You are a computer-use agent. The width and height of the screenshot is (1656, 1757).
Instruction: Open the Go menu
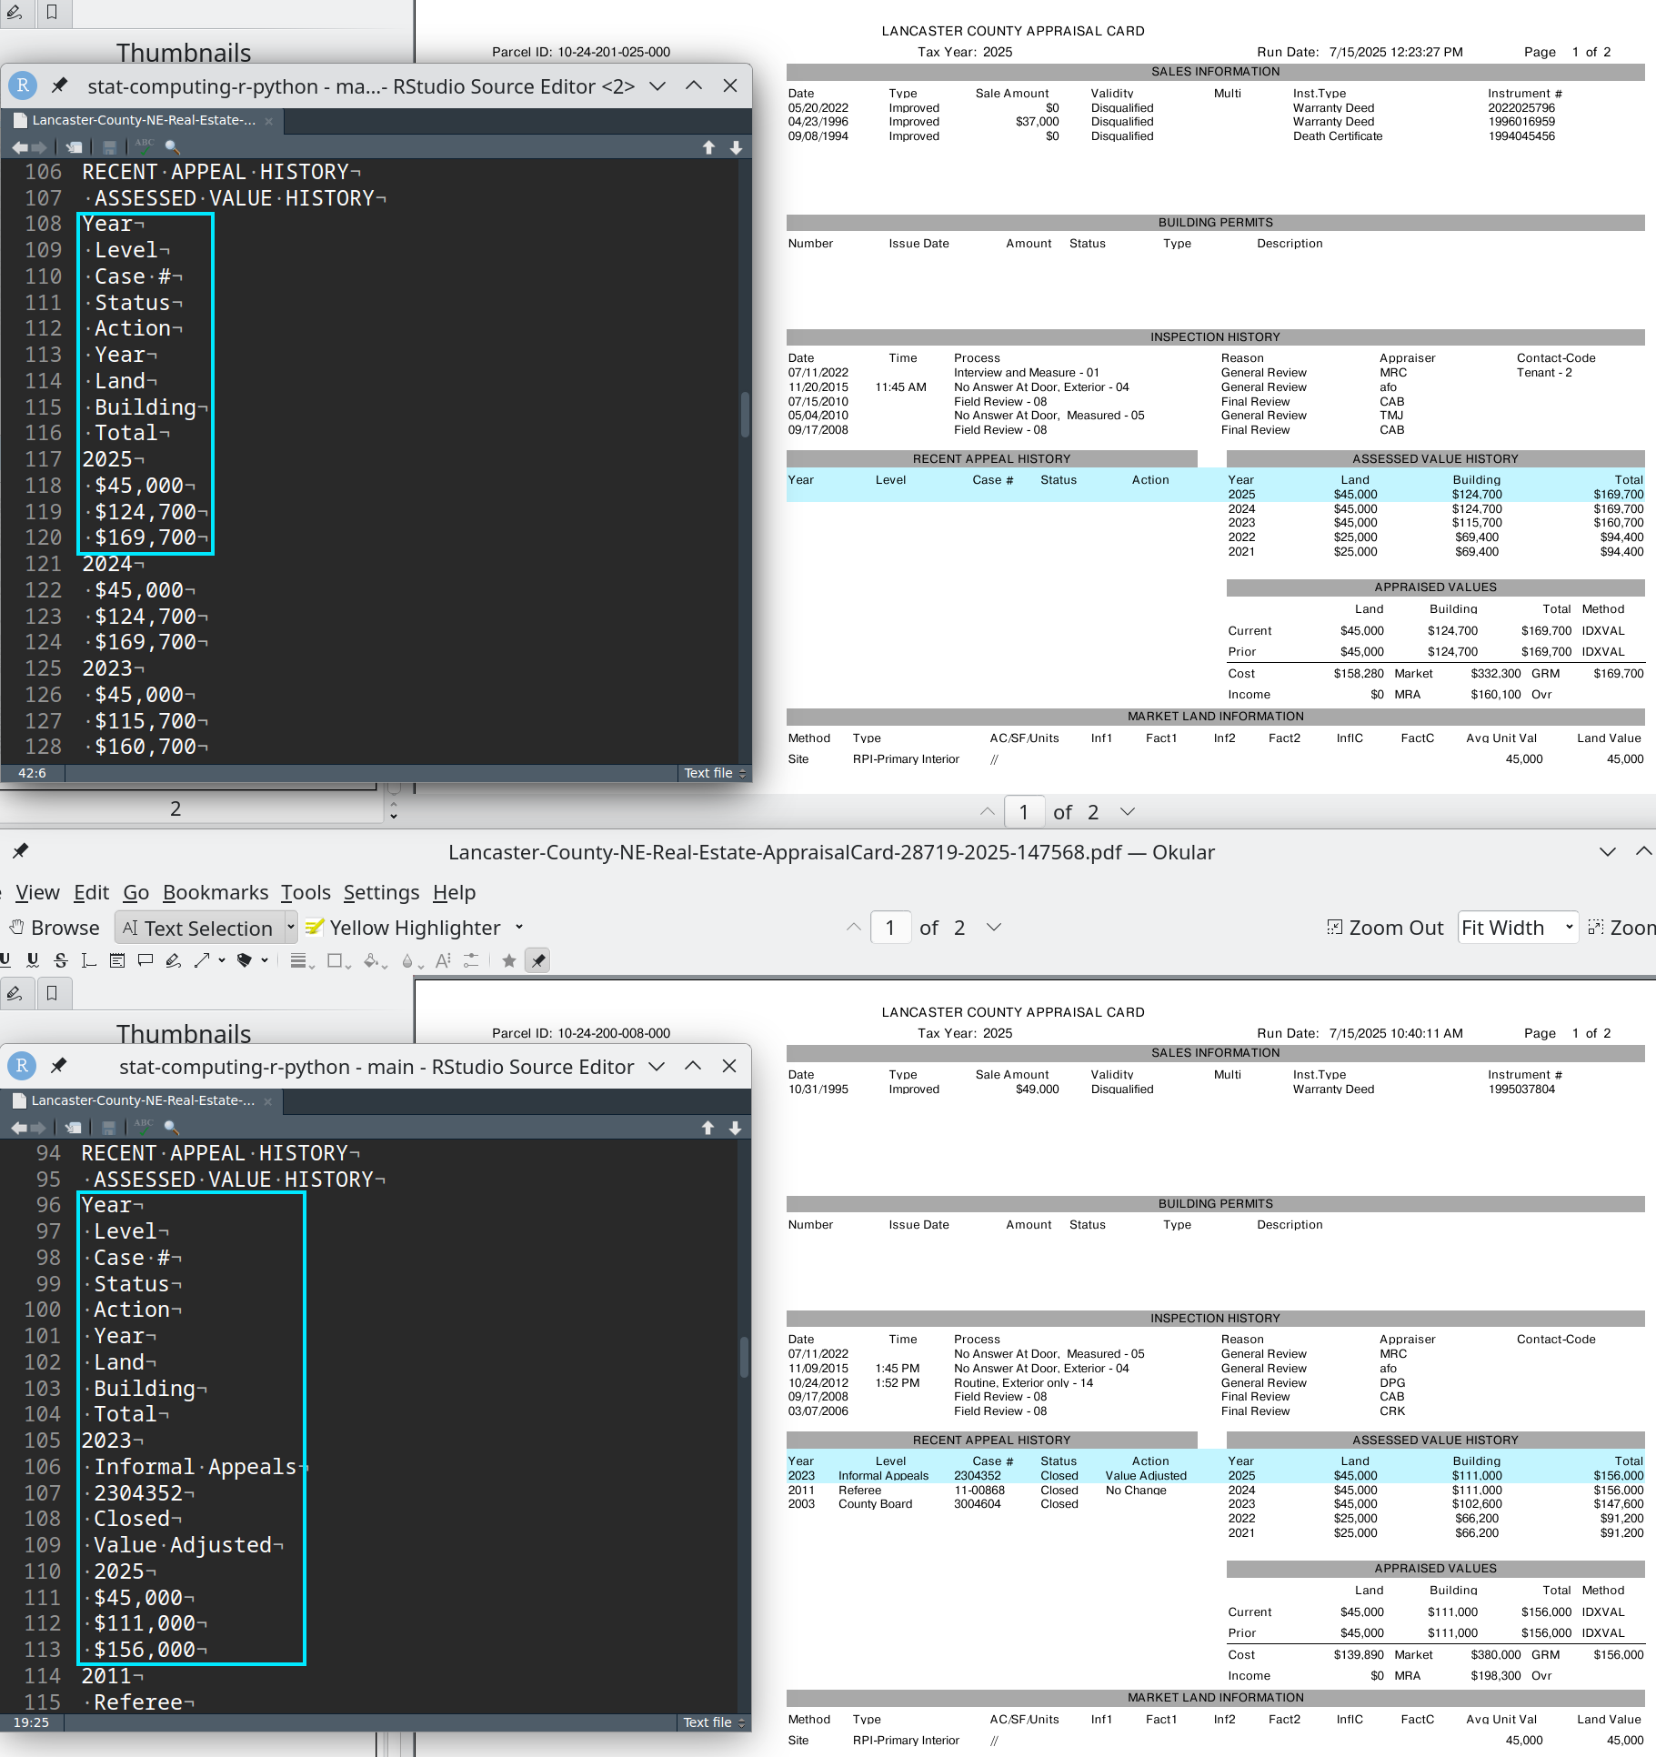(135, 892)
